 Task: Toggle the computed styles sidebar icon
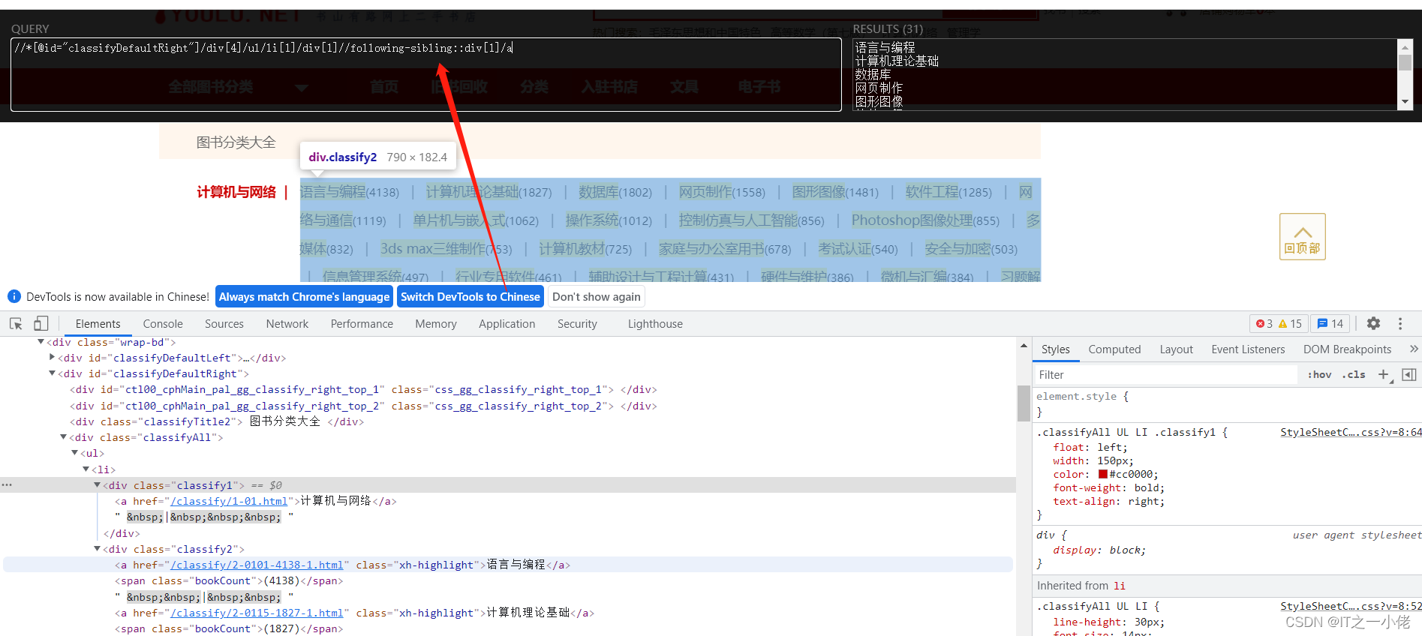point(1408,374)
